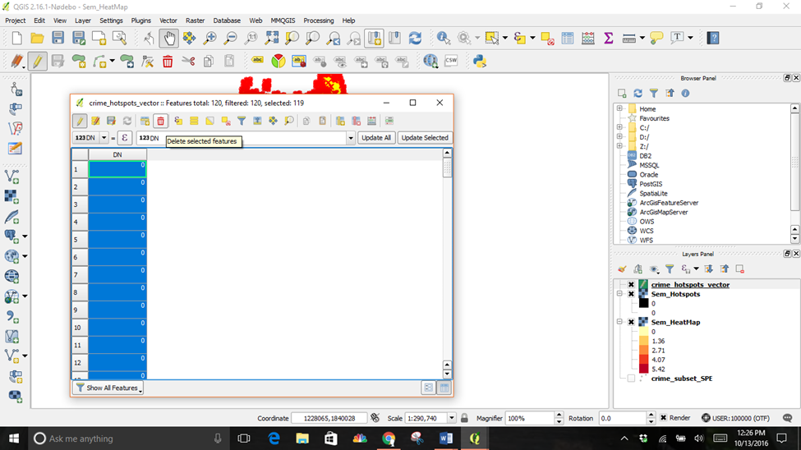Click expression epsilon button in attribute table
The height and width of the screenshot is (450, 801).
(124, 138)
